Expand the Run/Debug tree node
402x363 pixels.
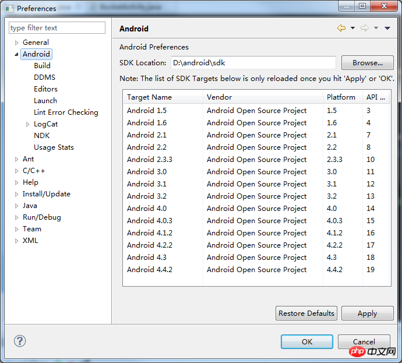click(x=16, y=218)
